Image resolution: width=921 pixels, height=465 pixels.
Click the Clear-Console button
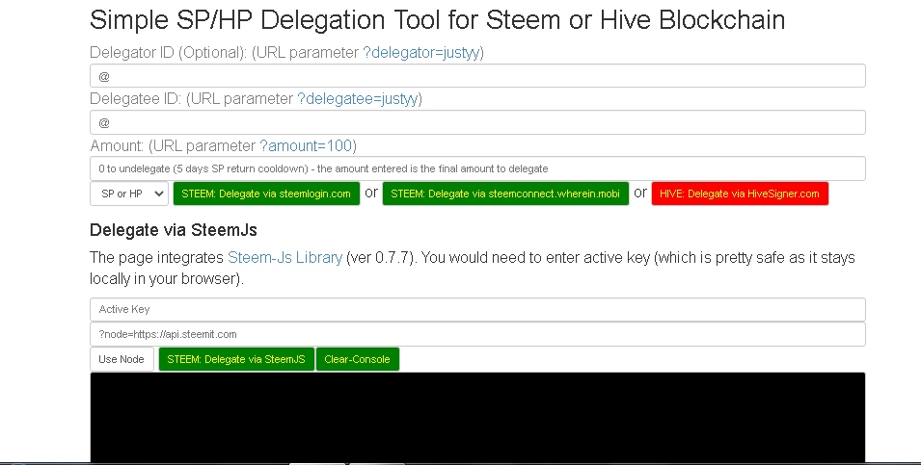pos(357,359)
